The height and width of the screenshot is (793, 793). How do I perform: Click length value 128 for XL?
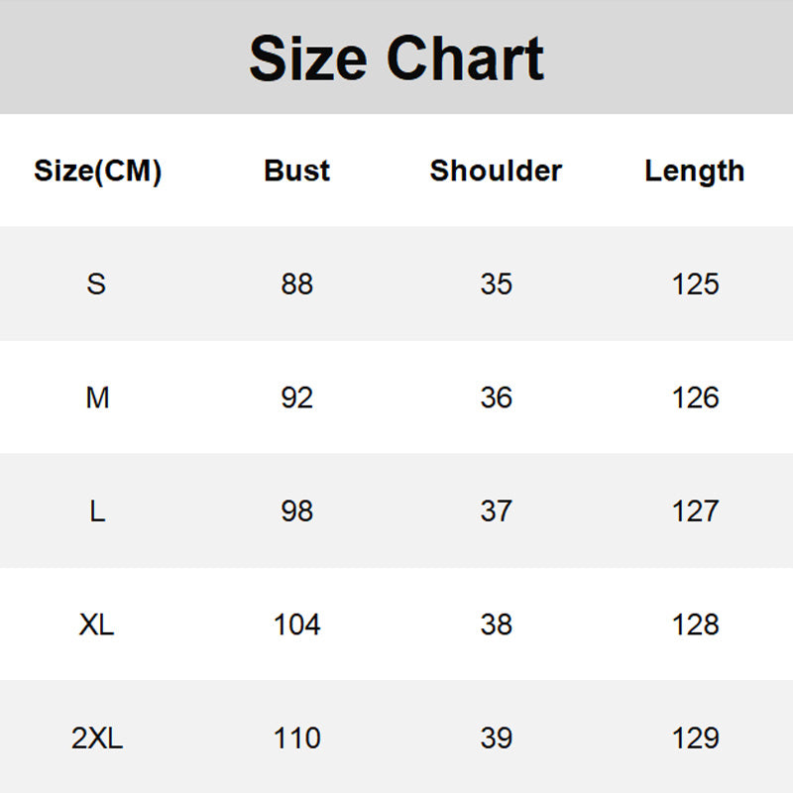(695, 624)
